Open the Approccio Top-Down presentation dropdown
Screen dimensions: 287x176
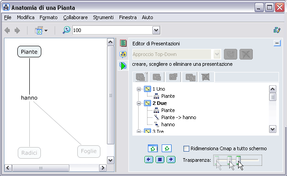[217, 54]
